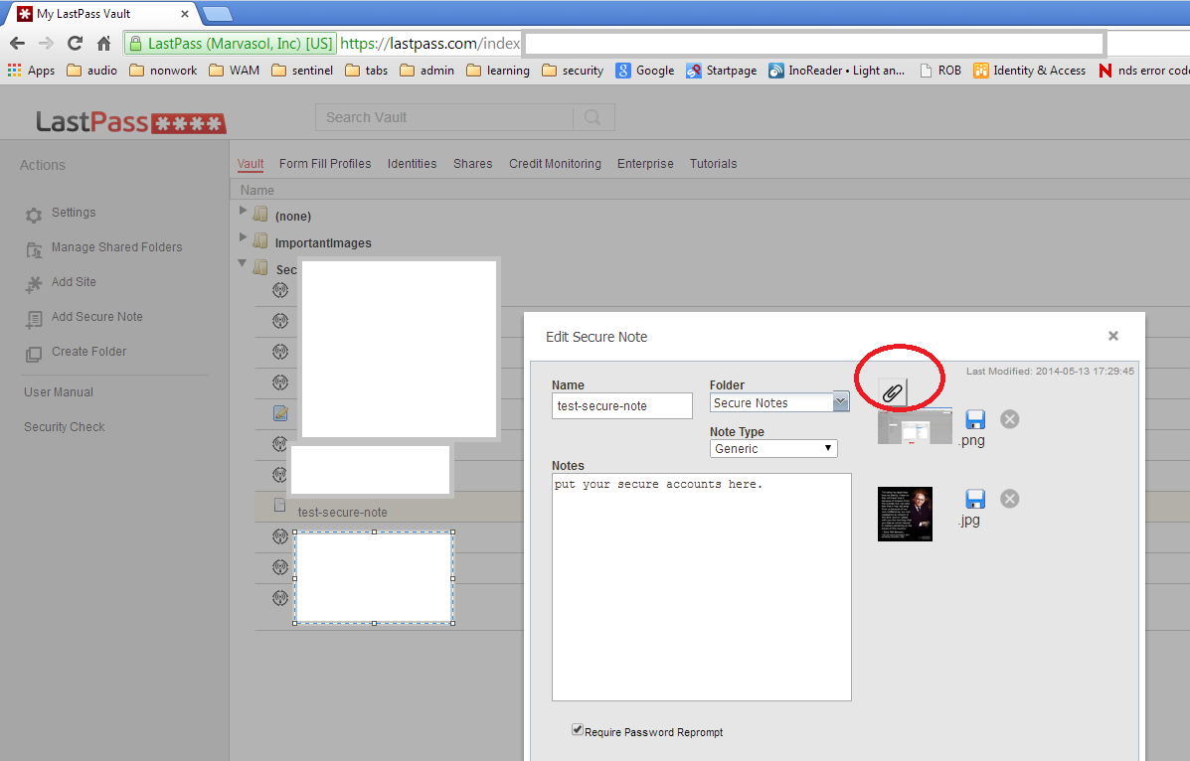Viewport: 1190px width, 761px height.
Task: Click the paperclip attachment icon
Action: 893,392
